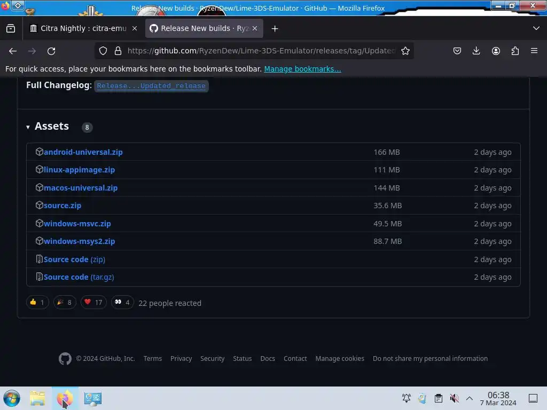The image size is (547, 410).
Task: Close the Citra Nightly tab
Action: [x=135, y=29]
